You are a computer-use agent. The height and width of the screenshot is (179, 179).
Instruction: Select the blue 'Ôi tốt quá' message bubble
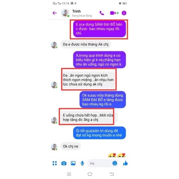[x=100, y=133]
